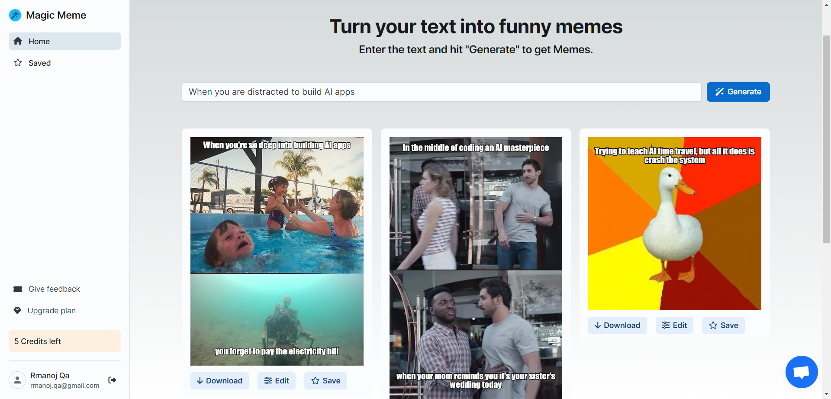Click the star icon under duck meme
This screenshot has width=831, height=399.
pyautogui.click(x=713, y=325)
